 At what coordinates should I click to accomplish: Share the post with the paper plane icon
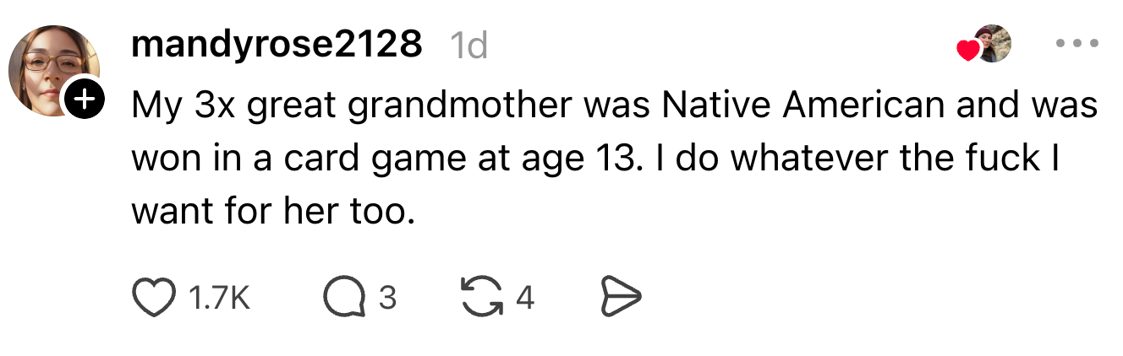(x=621, y=297)
